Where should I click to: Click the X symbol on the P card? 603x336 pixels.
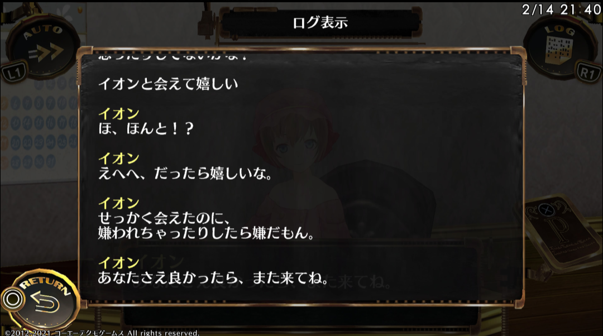545,210
